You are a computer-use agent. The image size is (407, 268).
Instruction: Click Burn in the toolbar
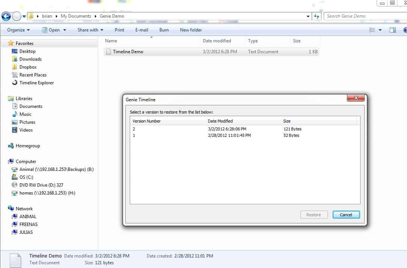[164, 30]
